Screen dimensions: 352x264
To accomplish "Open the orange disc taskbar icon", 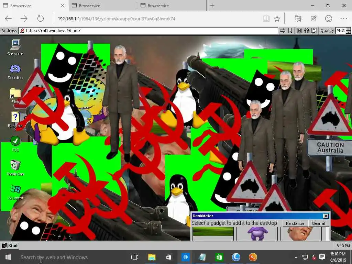I will point(253,257).
